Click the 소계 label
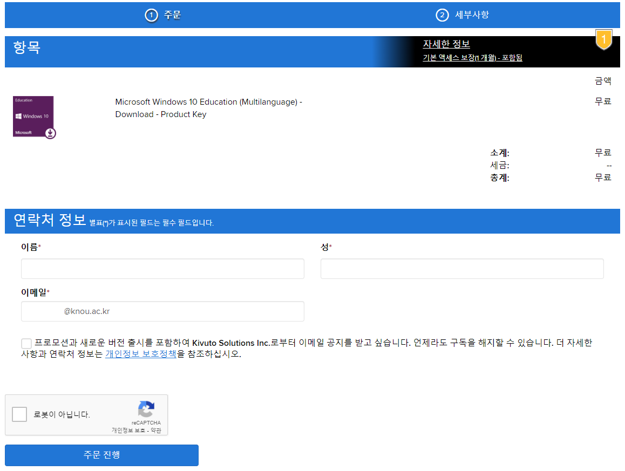Viewport: 625px width, 471px height. (x=499, y=153)
